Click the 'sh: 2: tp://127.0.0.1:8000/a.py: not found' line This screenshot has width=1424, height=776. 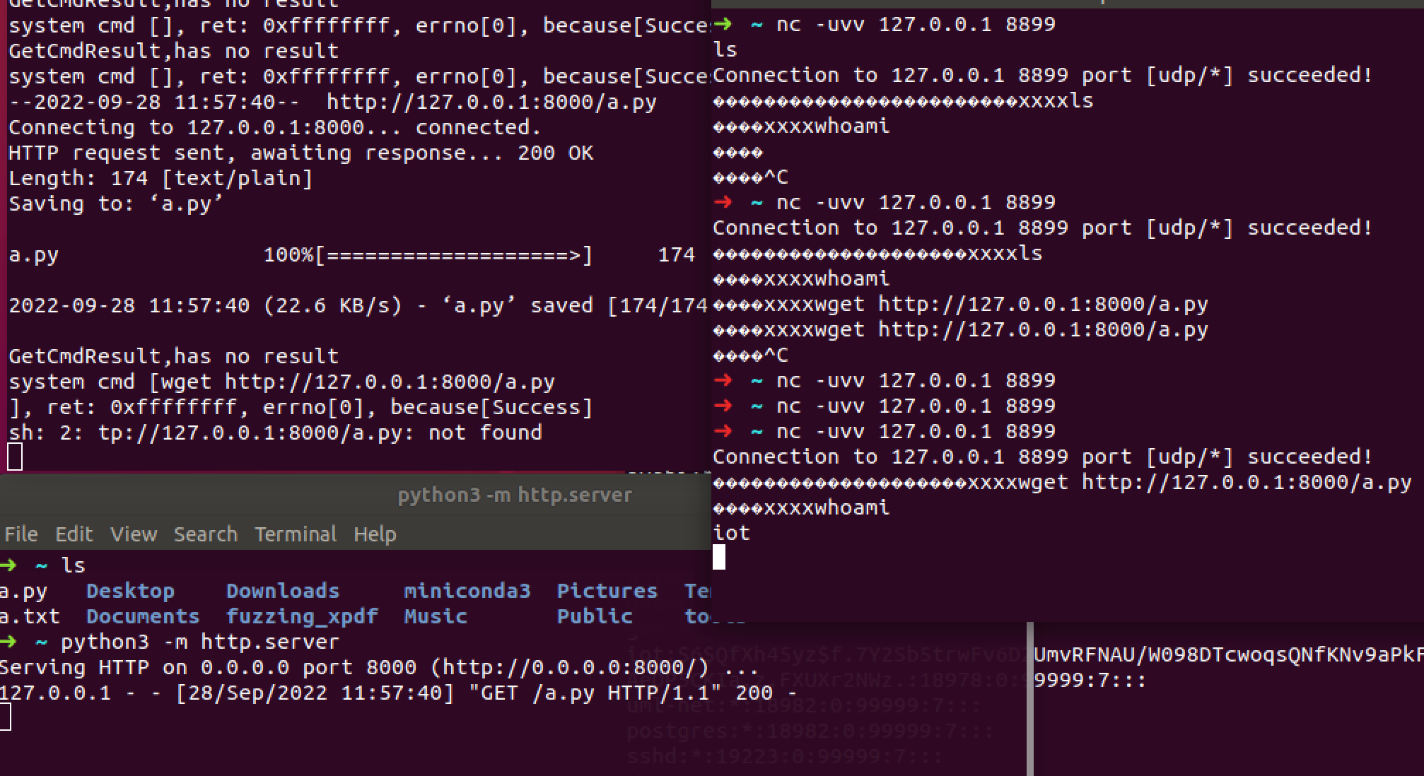[x=275, y=433]
